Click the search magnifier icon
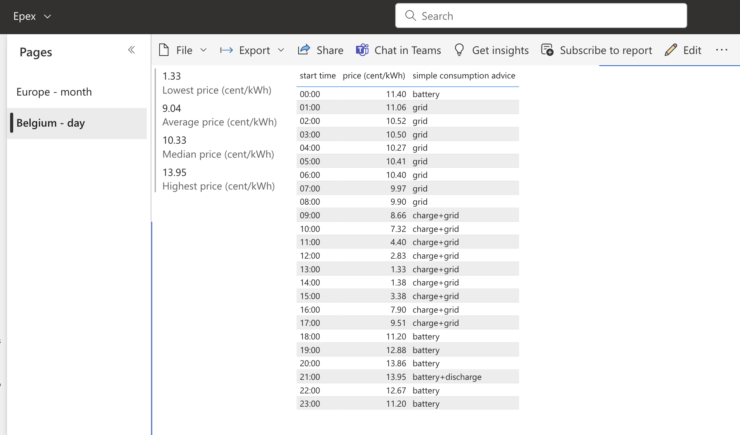The height and width of the screenshot is (435, 740). [410, 16]
